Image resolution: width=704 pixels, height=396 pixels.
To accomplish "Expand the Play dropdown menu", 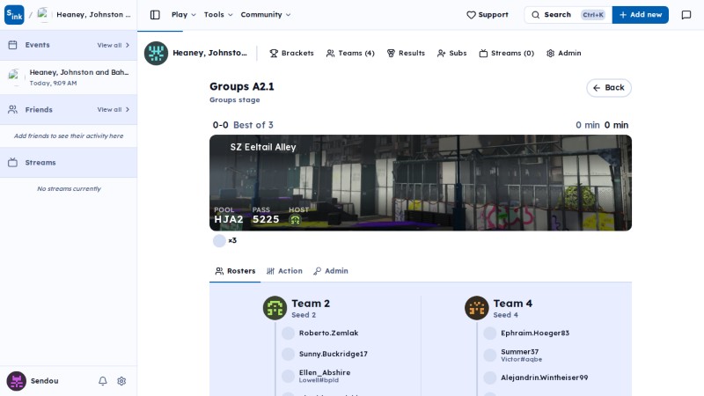I will [184, 15].
